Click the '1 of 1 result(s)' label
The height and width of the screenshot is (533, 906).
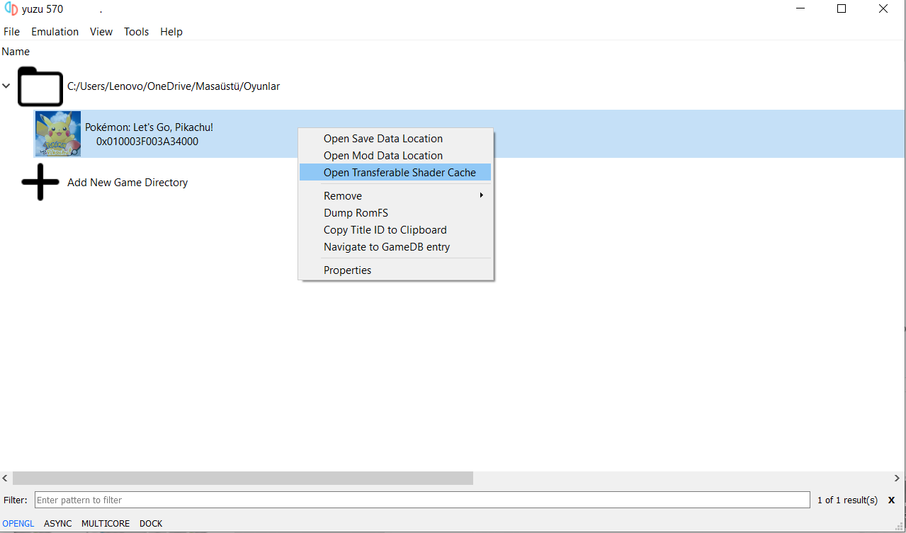[x=847, y=500]
